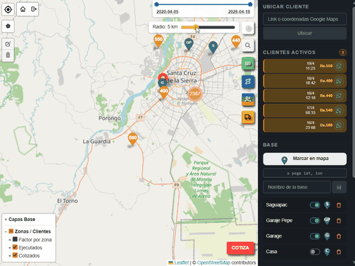Focus the Nombre de la base field
This screenshot has width=355, height=266.
click(x=297, y=187)
